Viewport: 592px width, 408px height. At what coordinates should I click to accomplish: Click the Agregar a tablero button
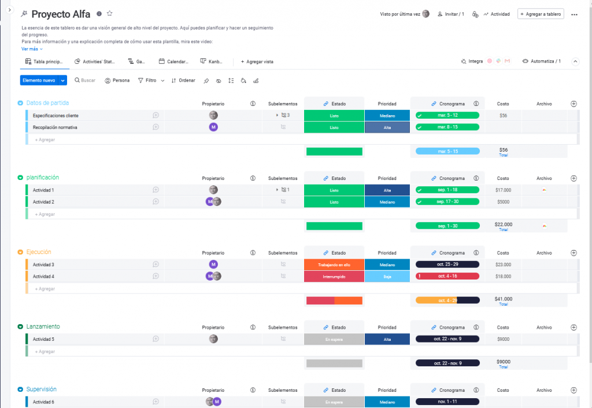(541, 14)
